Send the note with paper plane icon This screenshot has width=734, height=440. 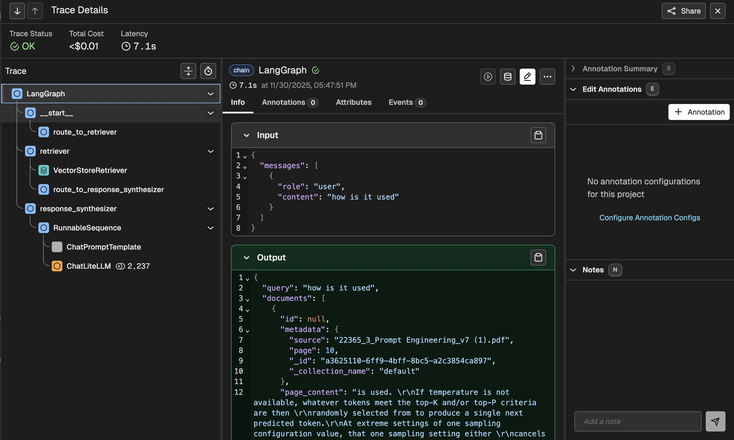(x=715, y=421)
